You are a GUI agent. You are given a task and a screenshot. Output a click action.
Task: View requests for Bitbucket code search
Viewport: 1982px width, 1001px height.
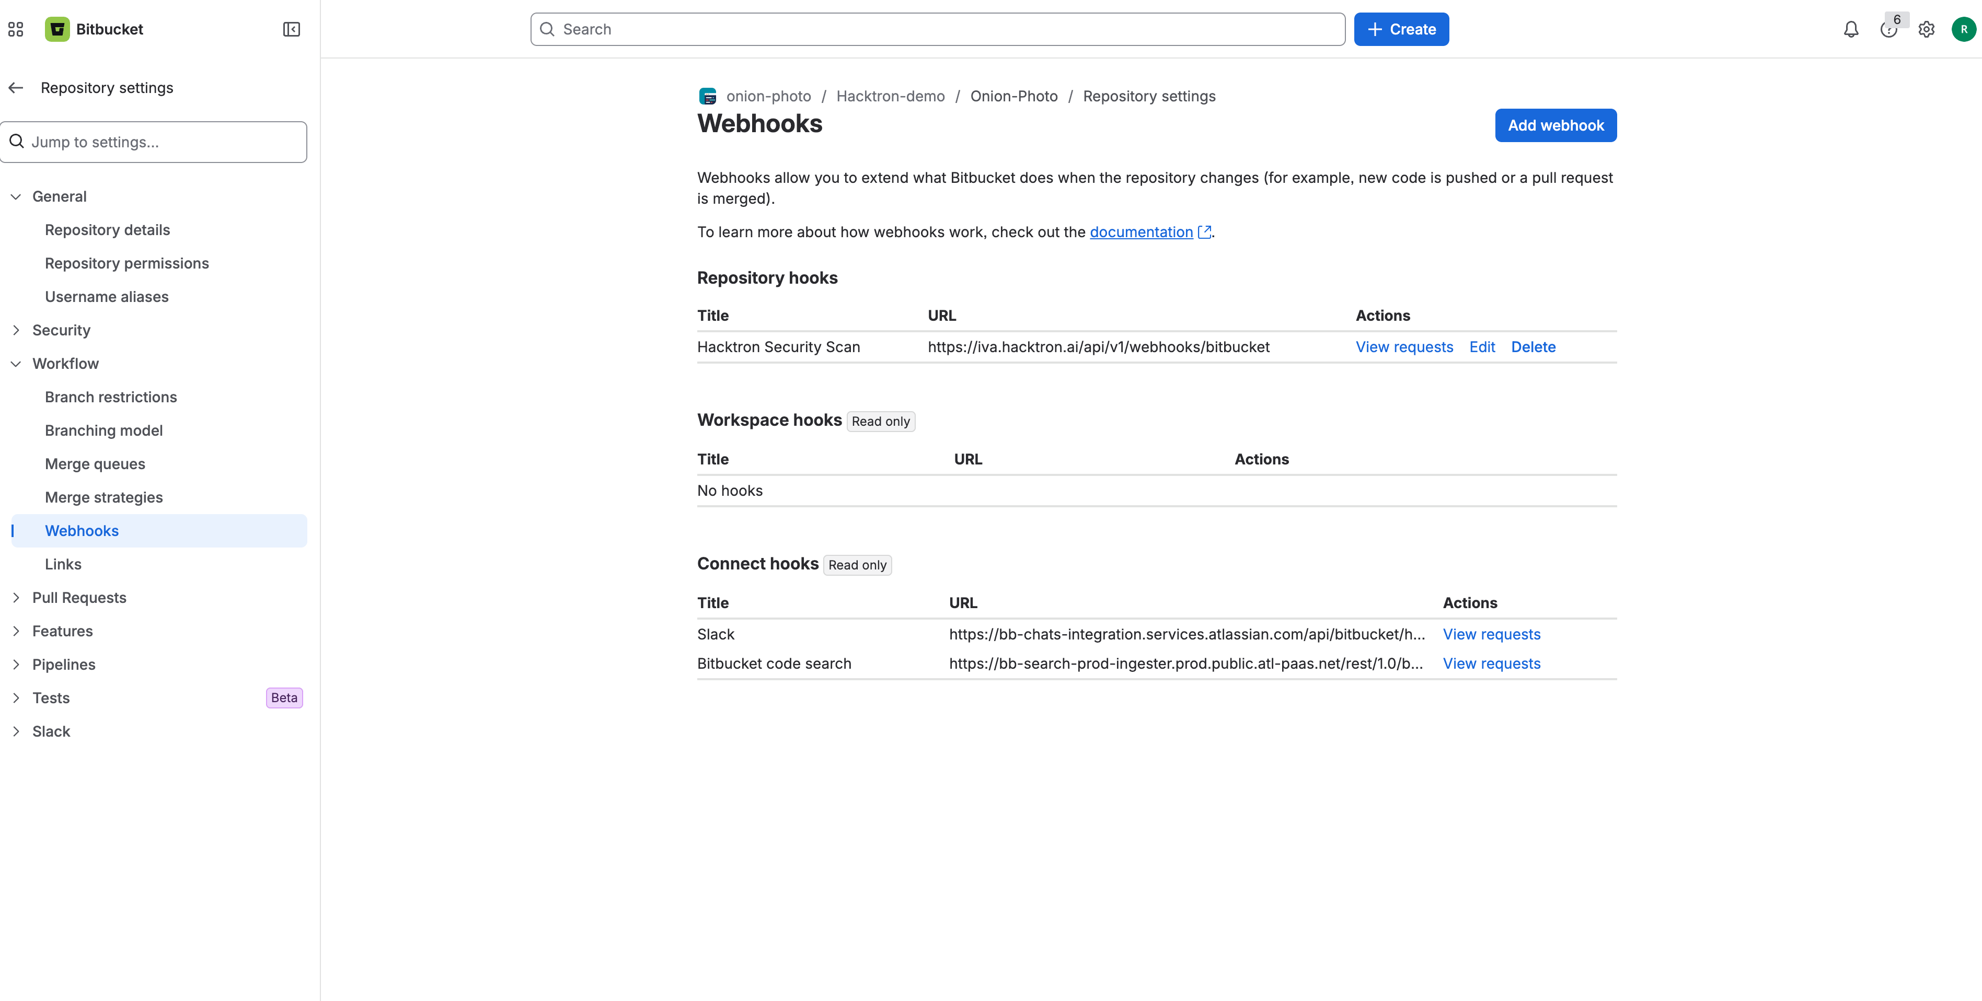coord(1491,664)
